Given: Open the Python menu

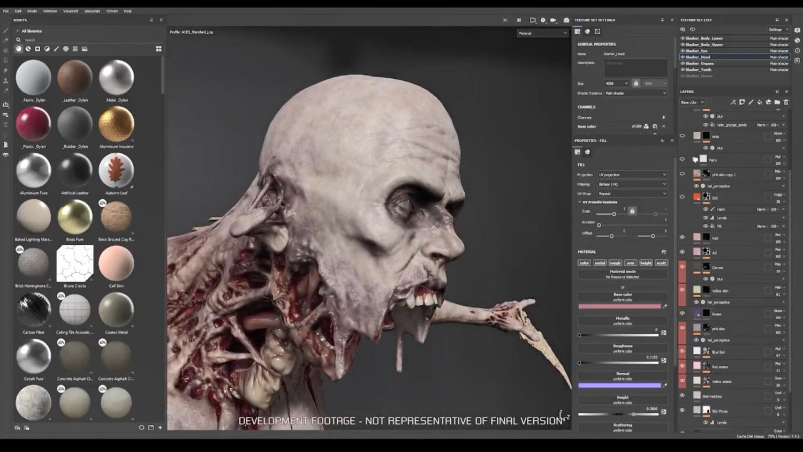Looking at the screenshot, I should pos(112,11).
